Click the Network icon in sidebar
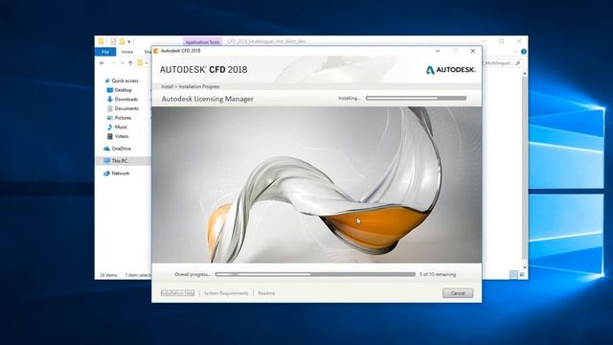 (106, 173)
